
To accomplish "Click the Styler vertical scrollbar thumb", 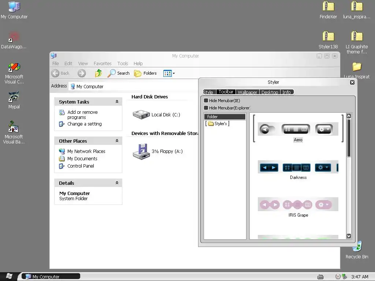I will point(349,138).
